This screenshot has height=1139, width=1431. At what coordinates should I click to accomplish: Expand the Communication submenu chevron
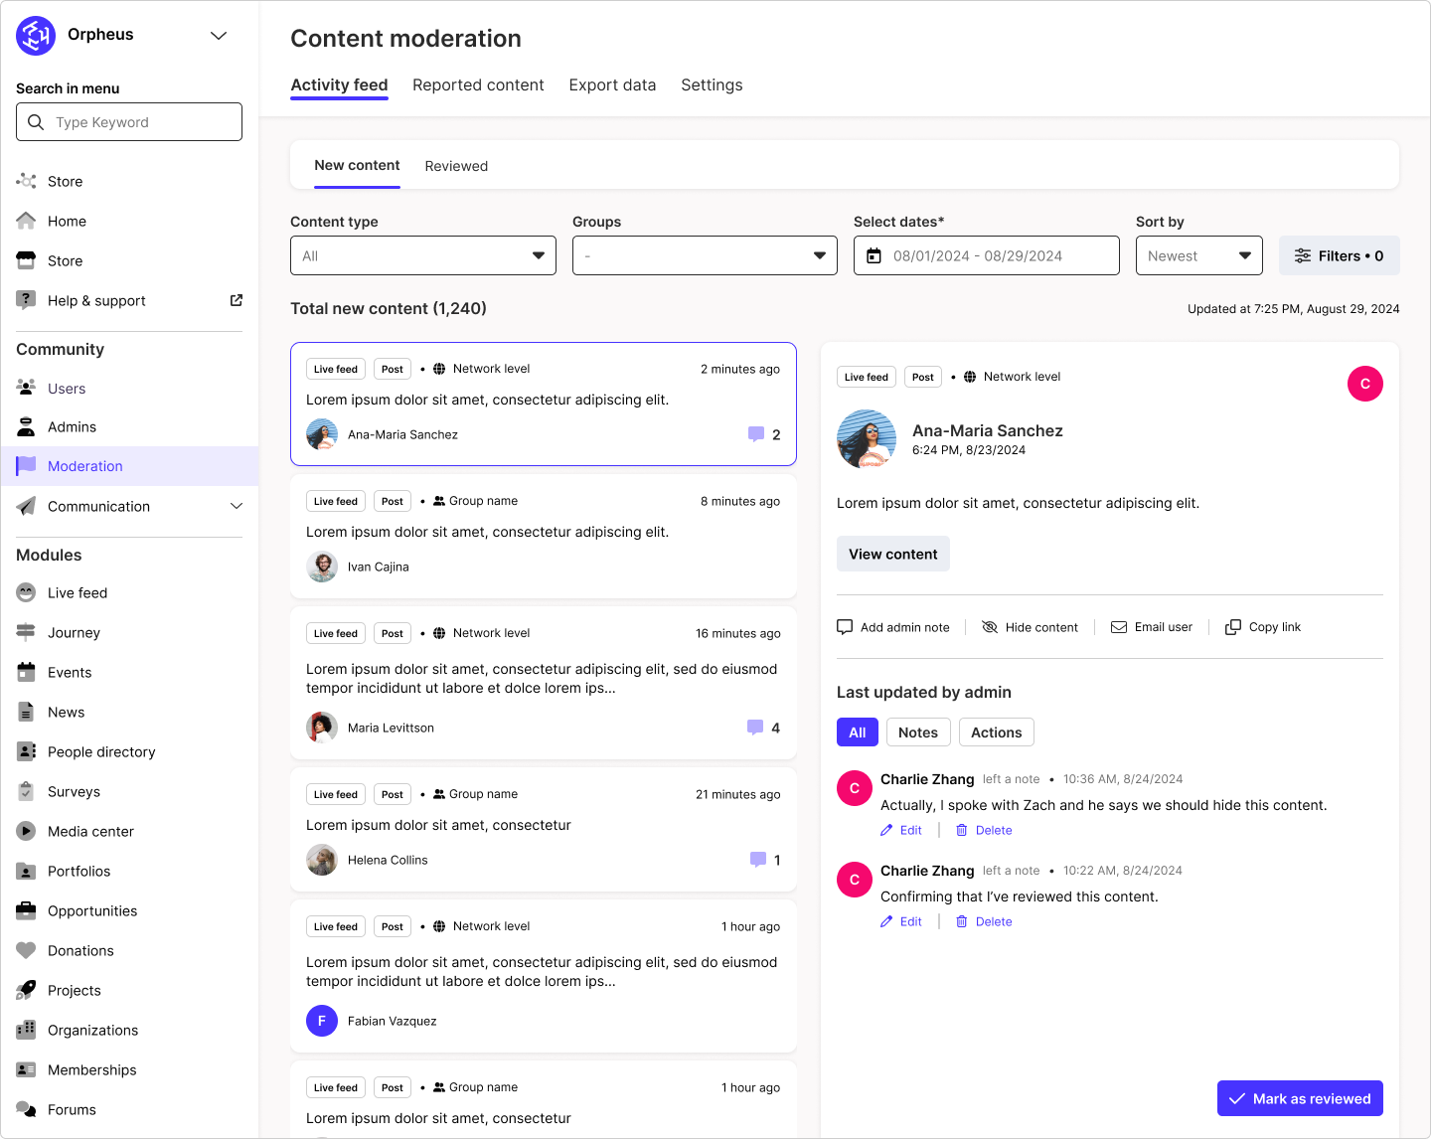click(x=237, y=506)
